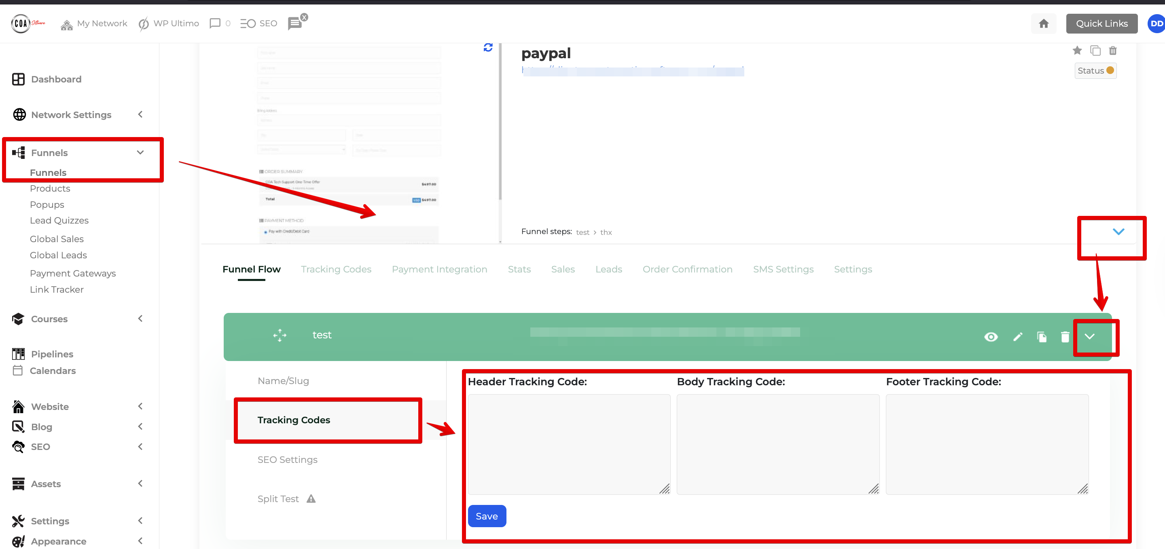
Task: Delete the test step with trash icon
Action: [1065, 337]
